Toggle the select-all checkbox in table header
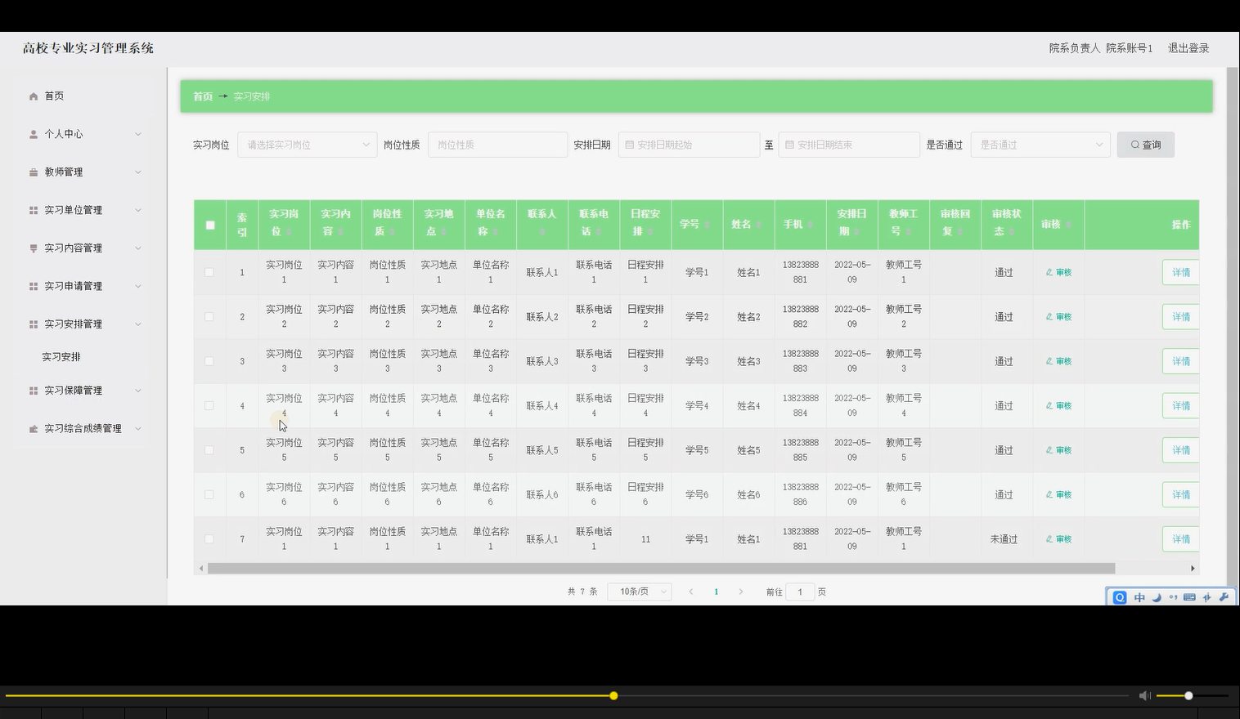 coord(210,225)
